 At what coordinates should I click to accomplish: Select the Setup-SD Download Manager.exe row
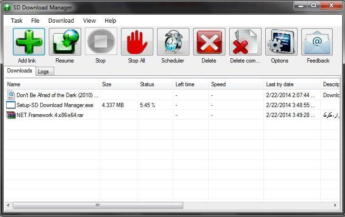click(x=173, y=105)
